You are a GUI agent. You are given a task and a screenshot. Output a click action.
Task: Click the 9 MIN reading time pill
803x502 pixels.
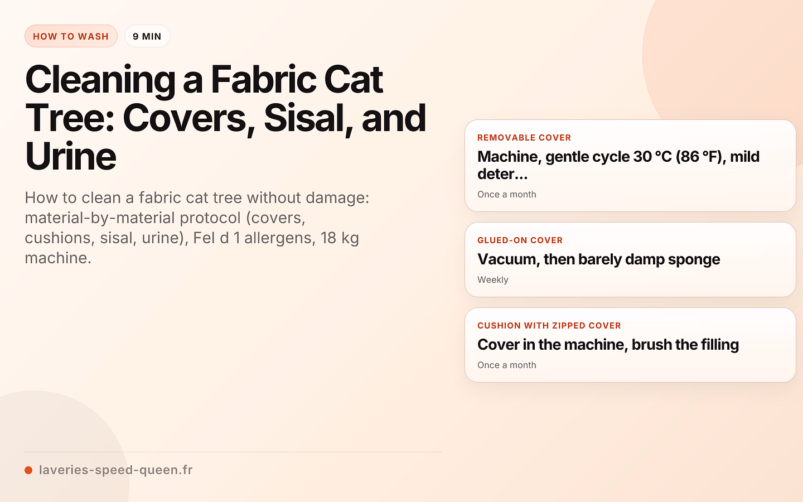[147, 36]
